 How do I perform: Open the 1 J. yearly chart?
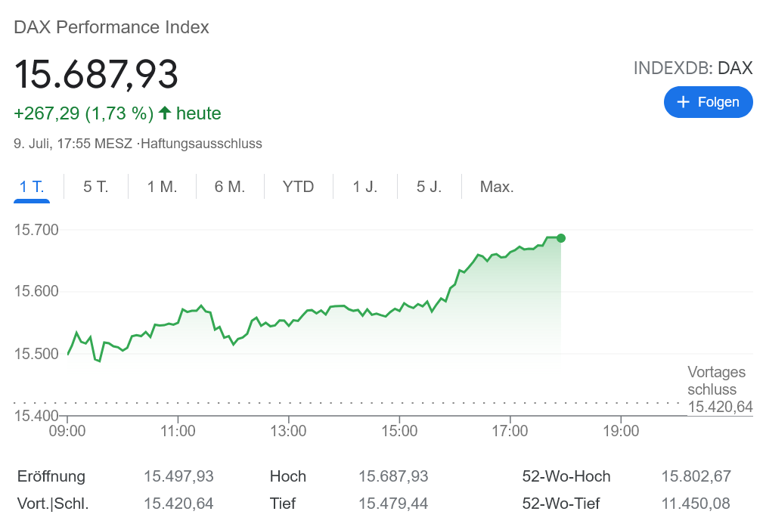[365, 187]
